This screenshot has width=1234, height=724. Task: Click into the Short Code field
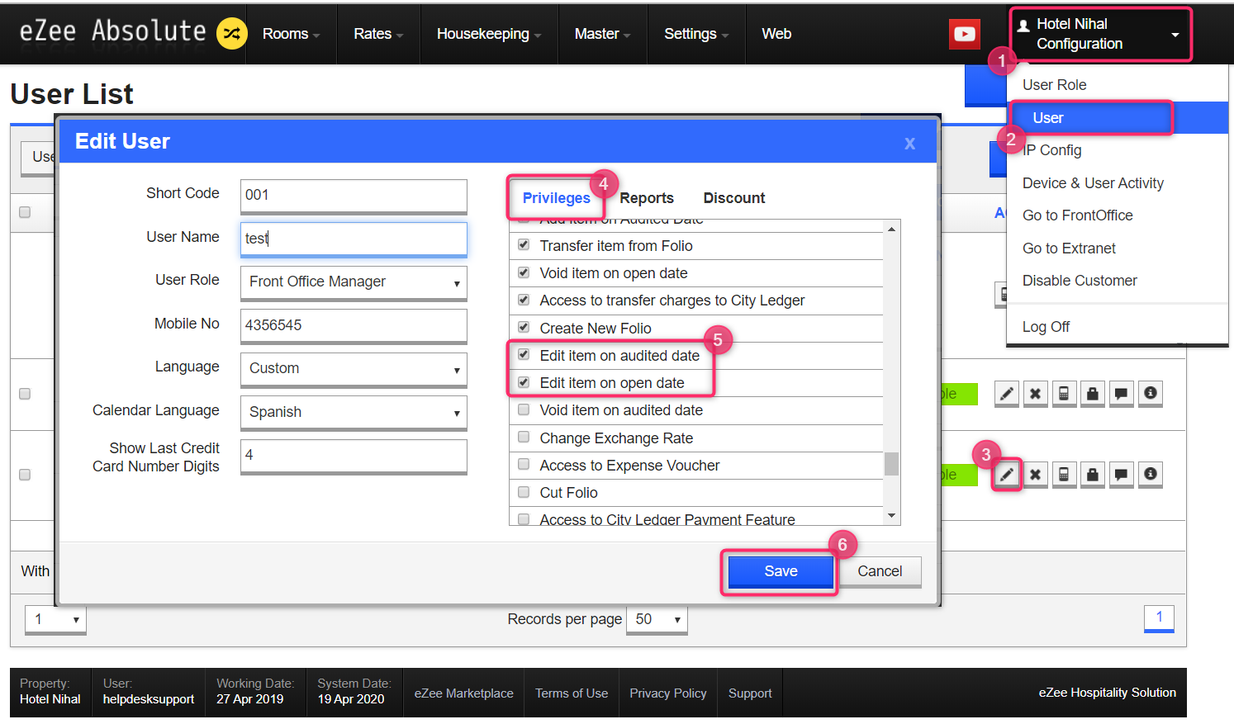click(354, 196)
